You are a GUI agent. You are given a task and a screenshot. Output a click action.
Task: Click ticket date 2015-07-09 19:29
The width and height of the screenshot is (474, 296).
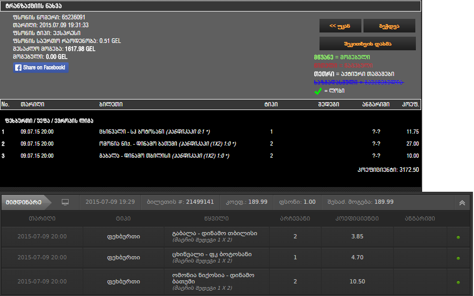point(110,202)
